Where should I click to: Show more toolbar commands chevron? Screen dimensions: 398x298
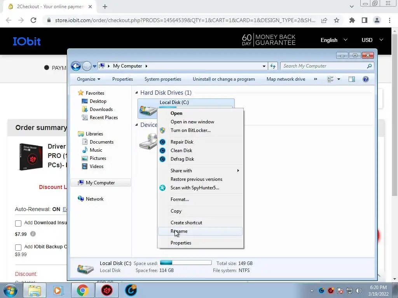(316, 79)
